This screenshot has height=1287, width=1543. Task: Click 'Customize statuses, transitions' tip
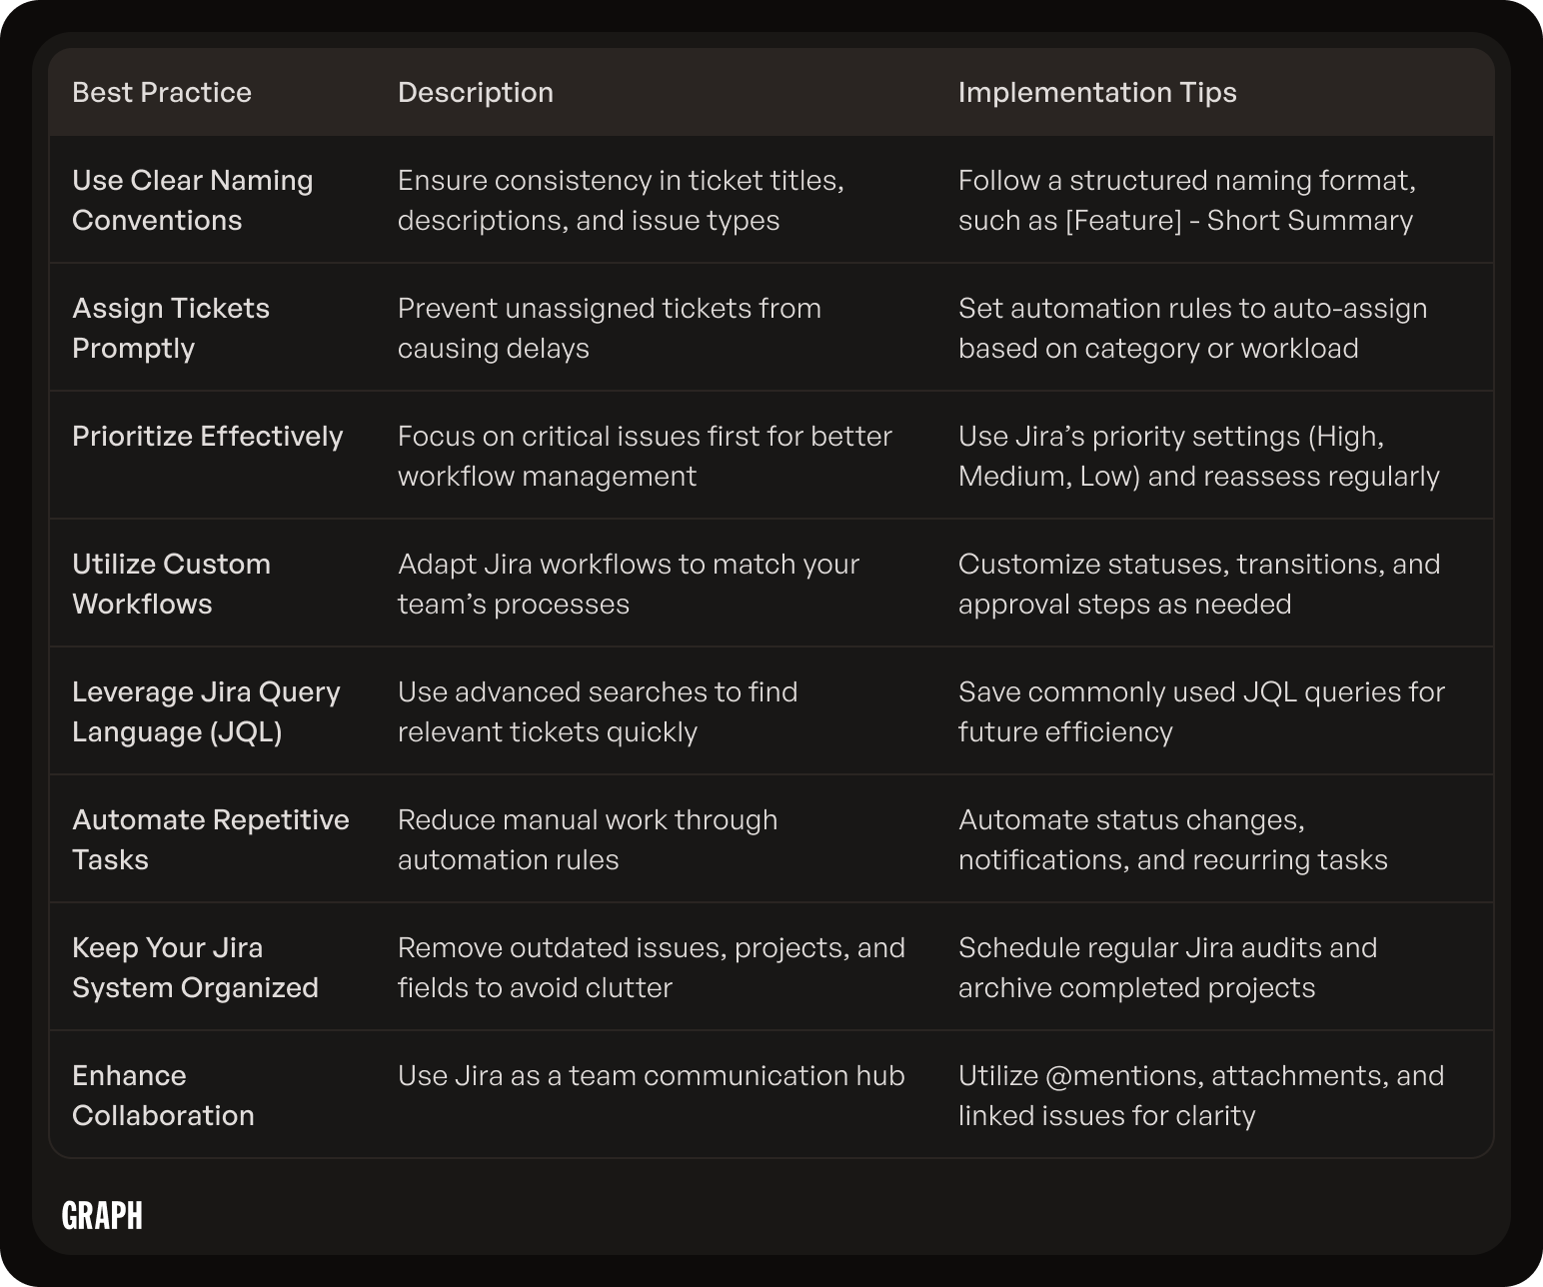coord(1199,584)
